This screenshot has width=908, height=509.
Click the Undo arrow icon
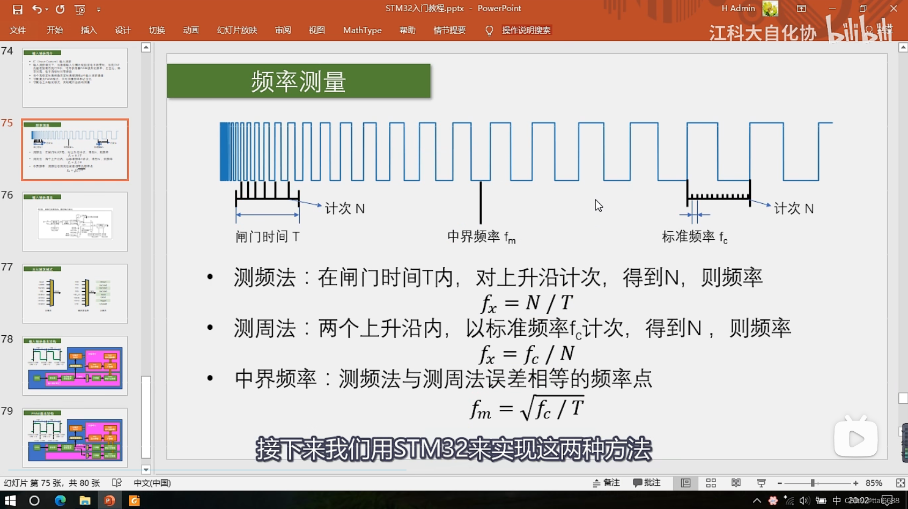click(x=36, y=9)
